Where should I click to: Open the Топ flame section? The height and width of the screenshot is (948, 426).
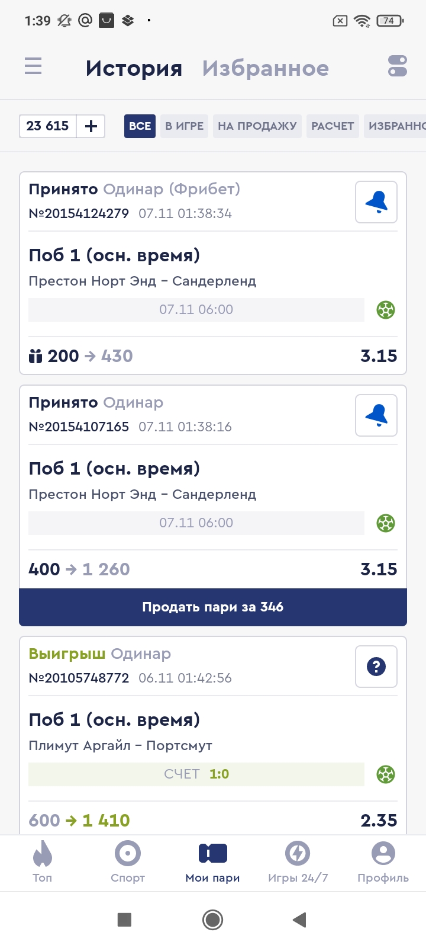click(43, 862)
